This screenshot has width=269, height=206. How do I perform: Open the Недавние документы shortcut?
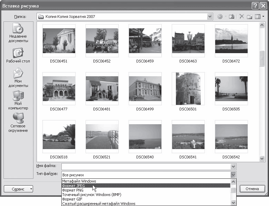tap(18, 33)
